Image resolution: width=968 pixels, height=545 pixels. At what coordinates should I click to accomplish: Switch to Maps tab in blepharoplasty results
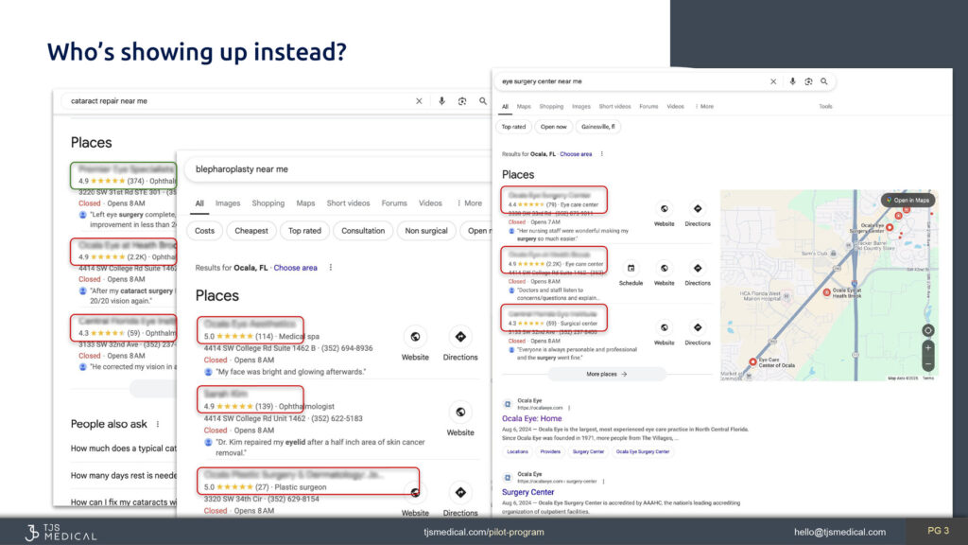click(x=305, y=203)
